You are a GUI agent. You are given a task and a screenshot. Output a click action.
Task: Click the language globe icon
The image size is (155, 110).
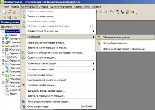coord(23,101)
